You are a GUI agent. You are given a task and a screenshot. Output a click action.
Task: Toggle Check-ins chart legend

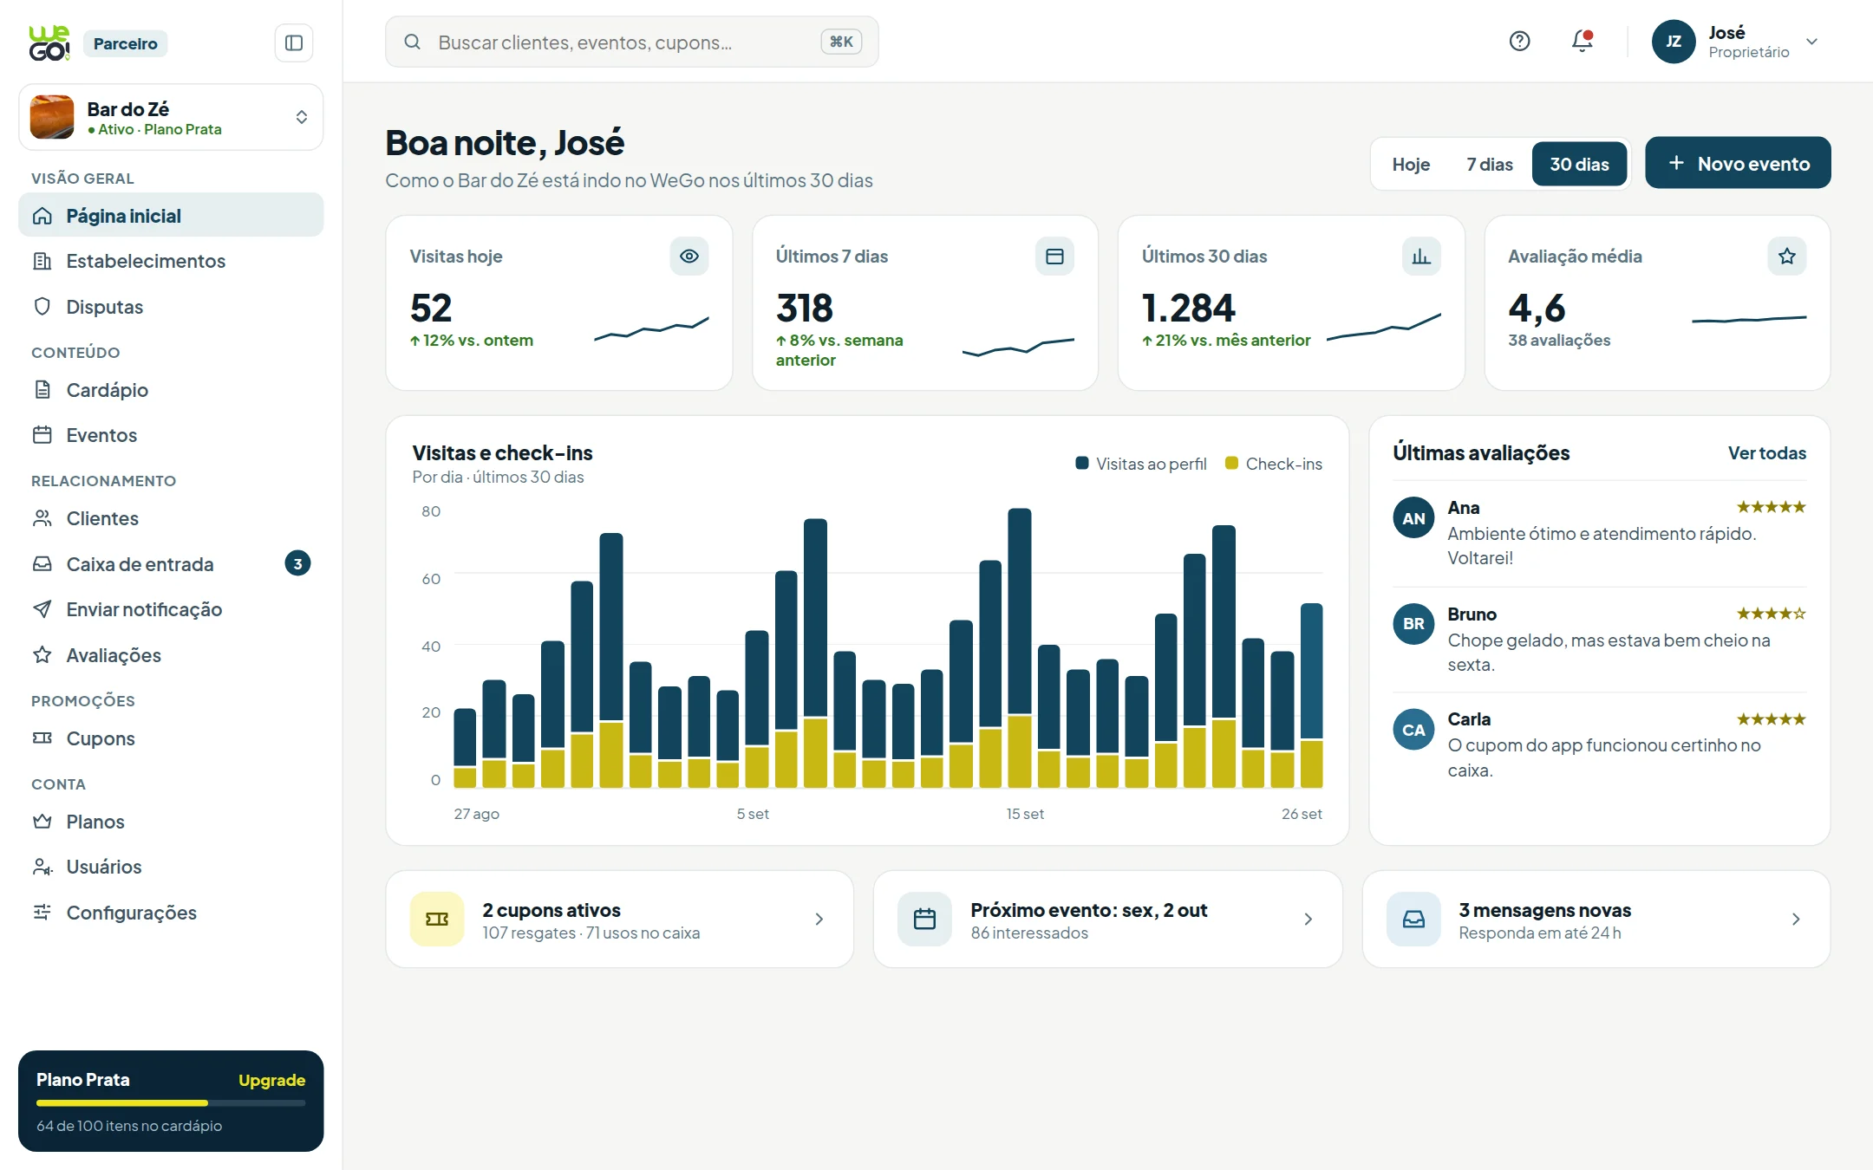[1274, 464]
